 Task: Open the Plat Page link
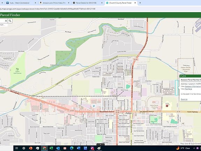tap(188, 89)
